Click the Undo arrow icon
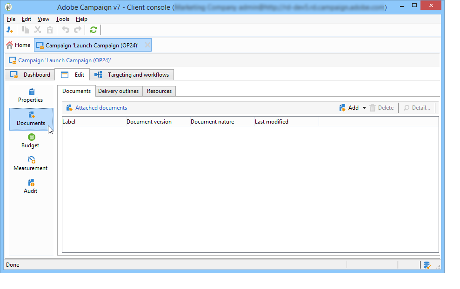Viewport: 460px width, 289px height. pos(66,30)
